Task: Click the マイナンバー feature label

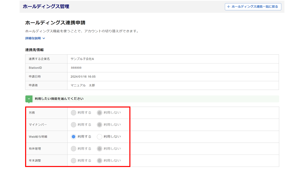Action: [x=38, y=125]
